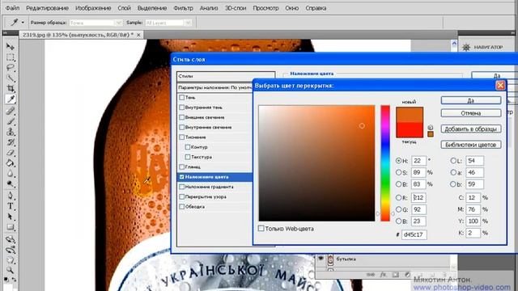Screen dimensions: 518x291
Task: Select the Rectangular Marquee tool
Action: (x=11, y=57)
